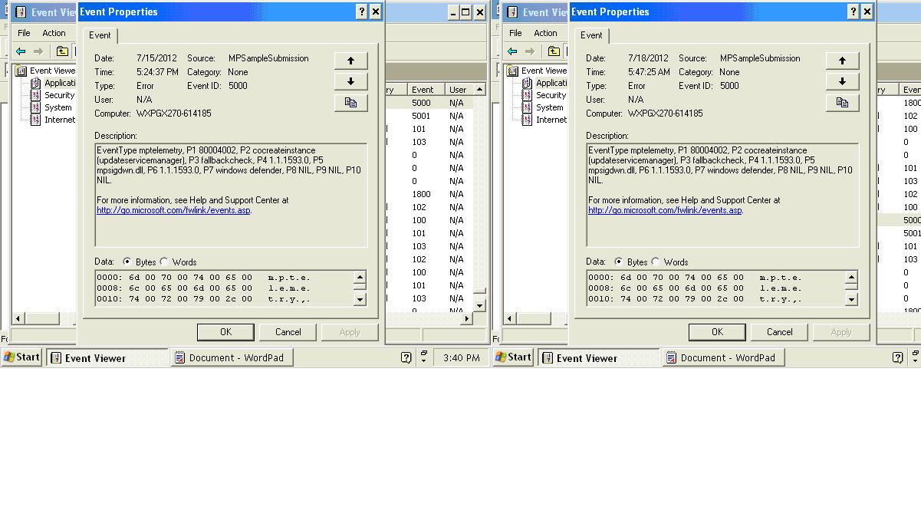This screenshot has height=520, width=921.
Task: Click event list scroll-right arrow behind 7/15/2012 dialog
Action: [468, 318]
